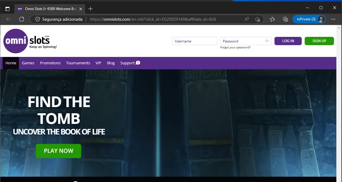
Task: Toggle password visibility with the eye icon
Action: coord(267,41)
